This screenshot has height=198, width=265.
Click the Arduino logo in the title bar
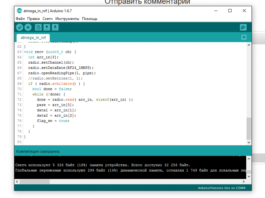click(x=19, y=11)
